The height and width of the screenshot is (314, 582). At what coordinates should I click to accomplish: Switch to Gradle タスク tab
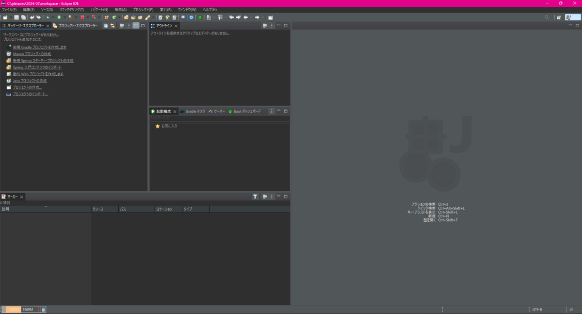coord(193,111)
